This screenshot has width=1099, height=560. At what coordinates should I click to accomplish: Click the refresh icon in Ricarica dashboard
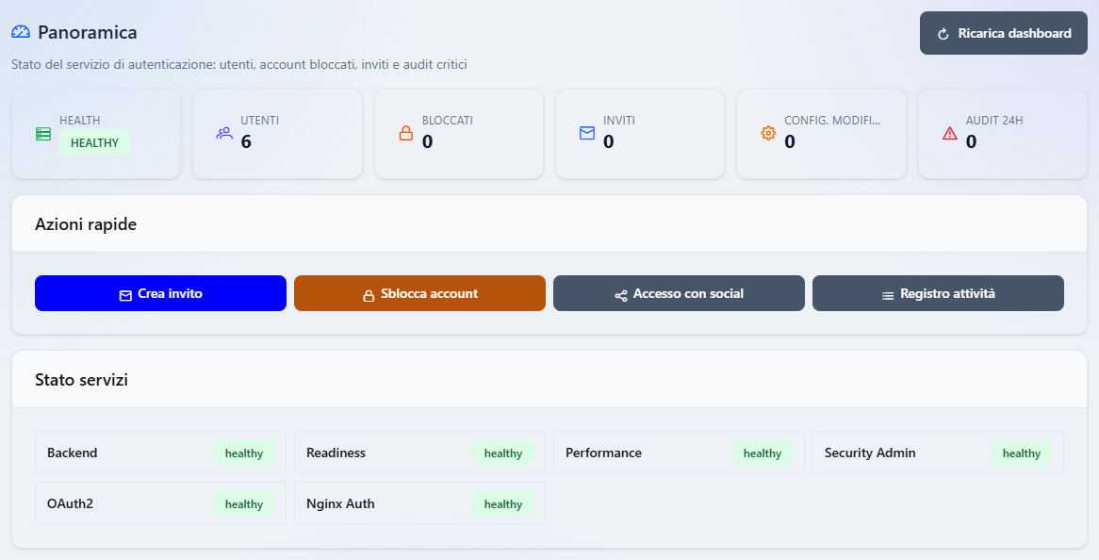pyautogui.click(x=943, y=34)
